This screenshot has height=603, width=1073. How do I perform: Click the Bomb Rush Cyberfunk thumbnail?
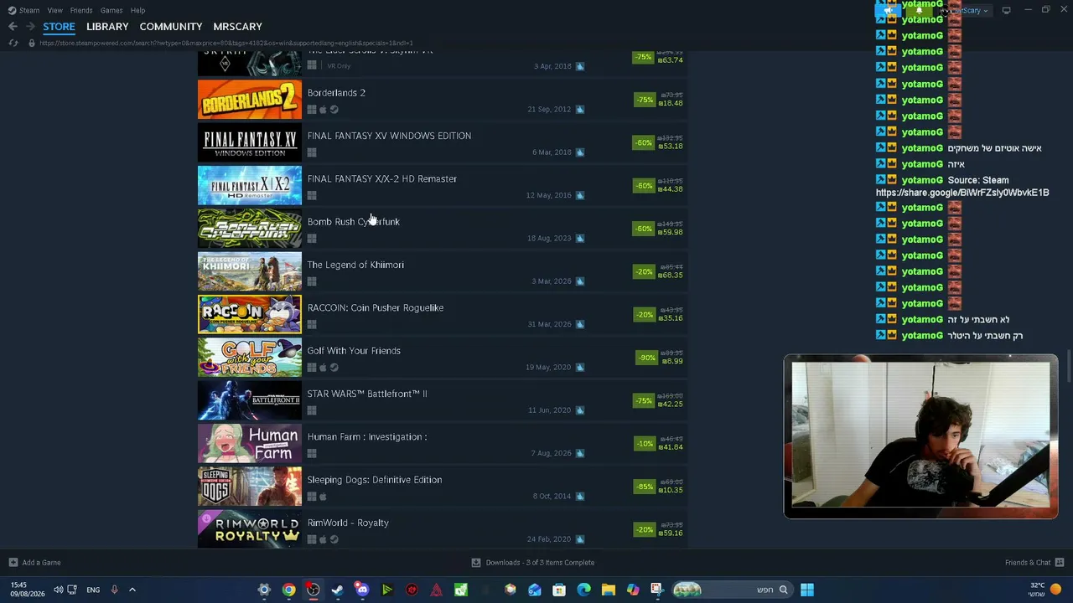(x=250, y=229)
